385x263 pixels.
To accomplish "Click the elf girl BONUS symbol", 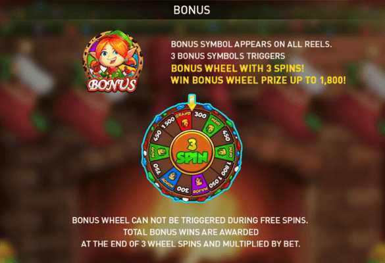I will (x=112, y=61).
